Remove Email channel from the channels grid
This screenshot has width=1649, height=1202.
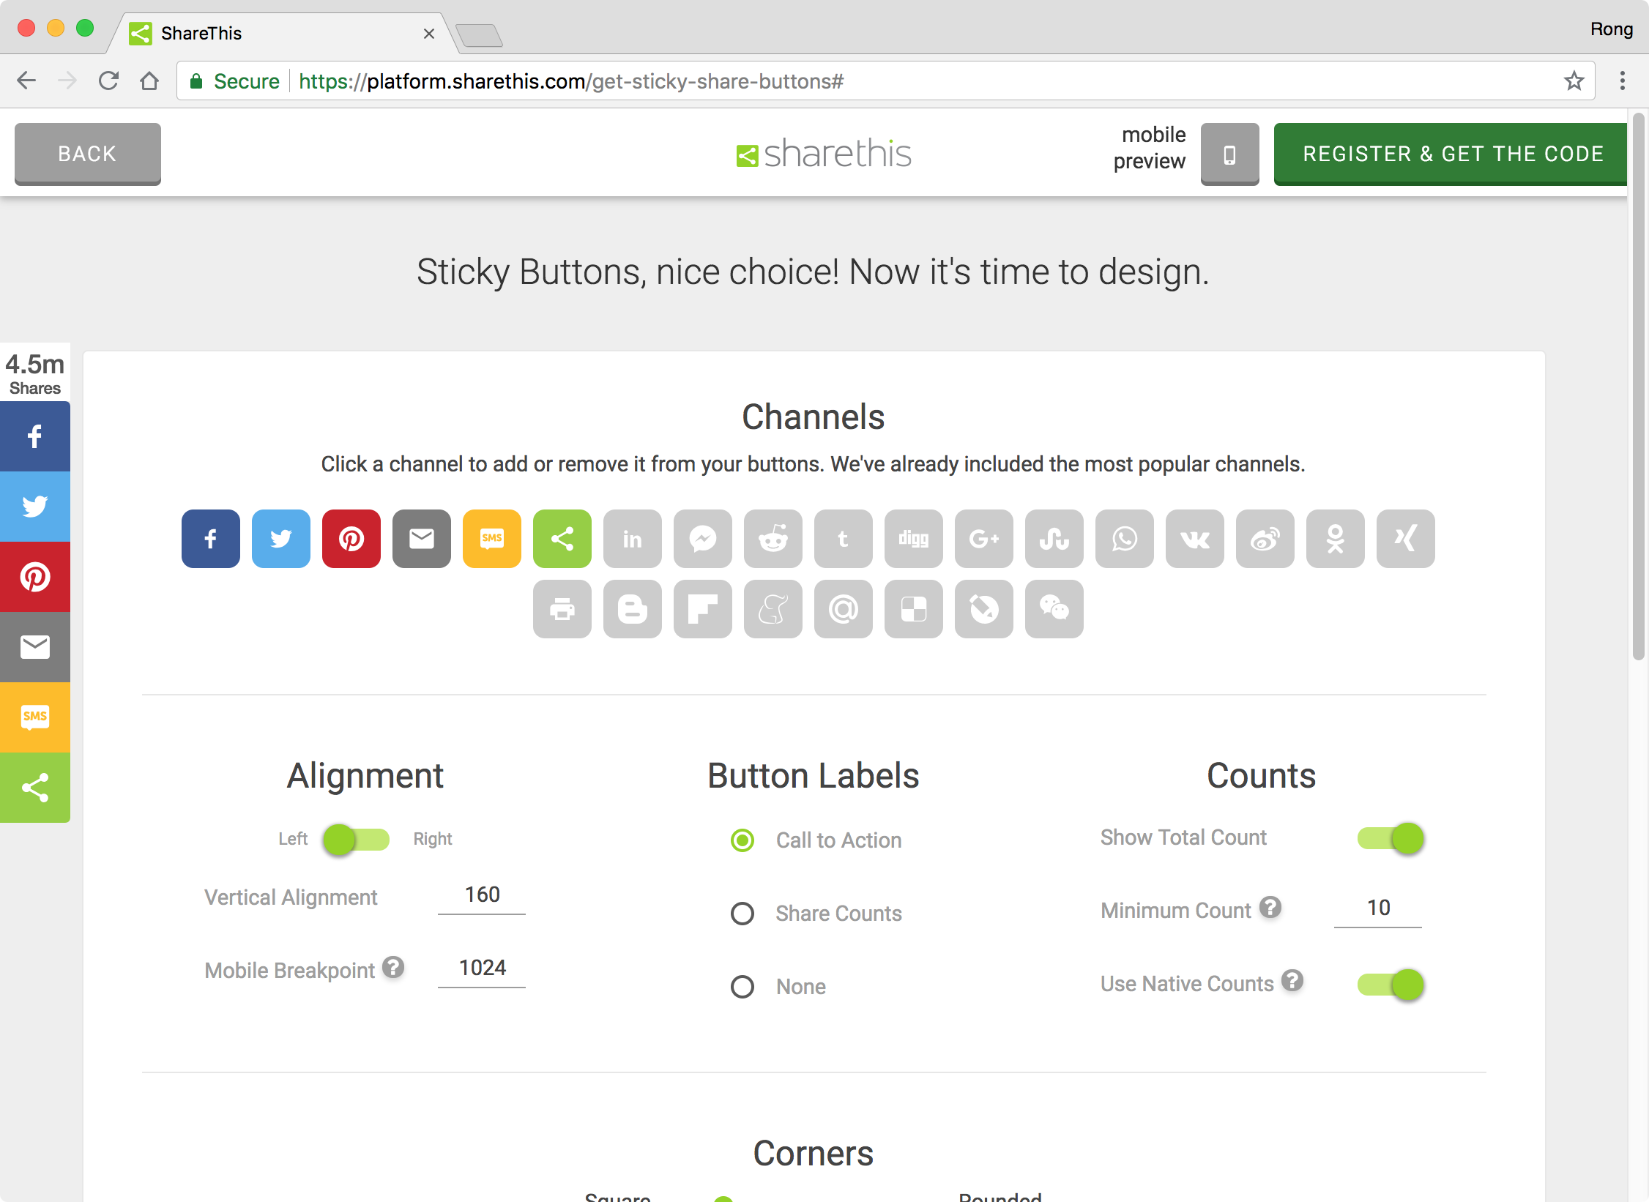pyautogui.click(x=422, y=539)
